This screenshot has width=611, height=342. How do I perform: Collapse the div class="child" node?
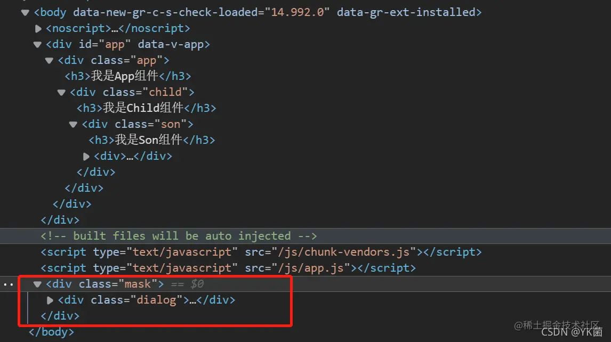[x=61, y=92]
